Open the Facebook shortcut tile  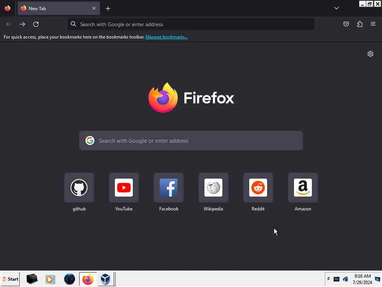pyautogui.click(x=169, y=188)
